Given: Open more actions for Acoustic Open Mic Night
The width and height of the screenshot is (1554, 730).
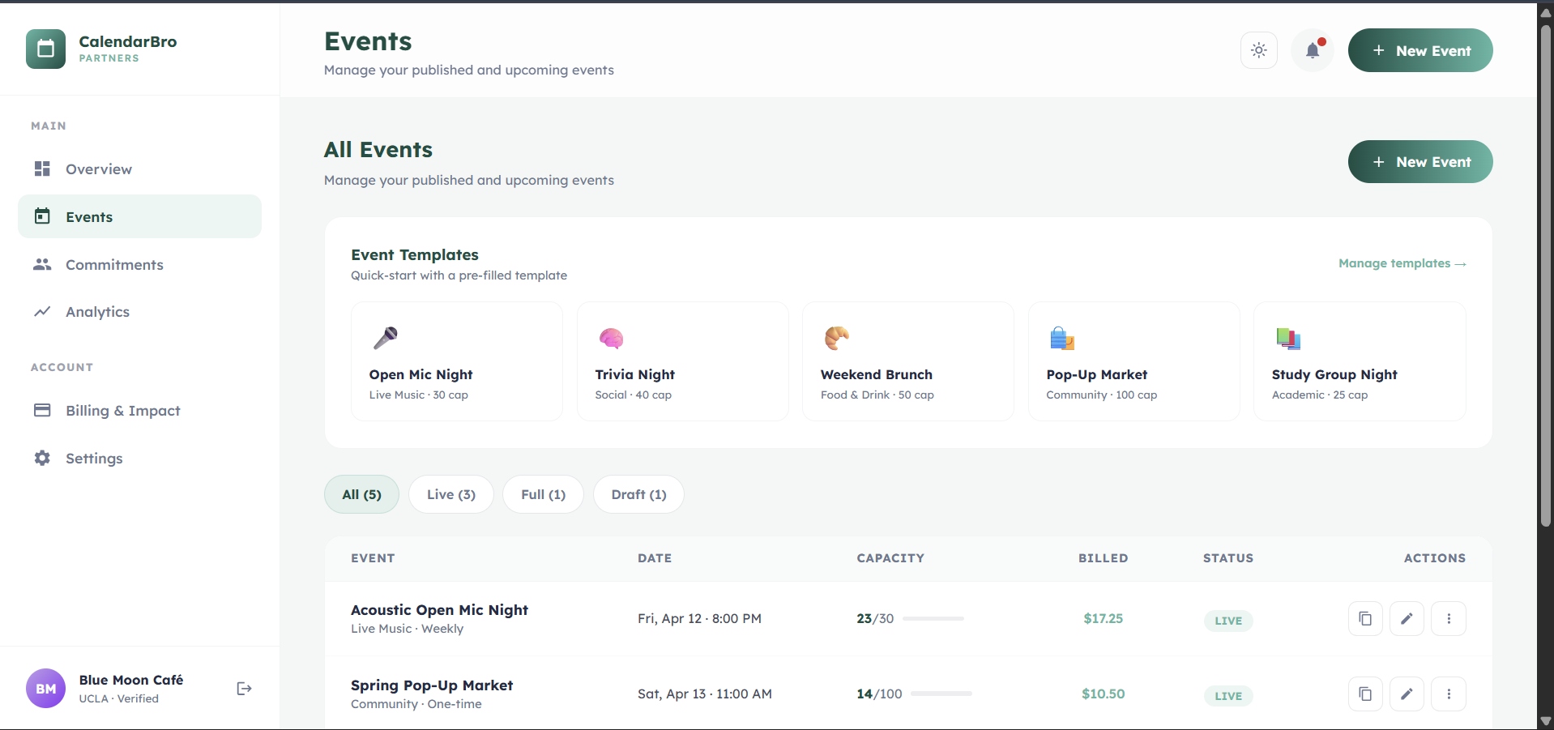Looking at the screenshot, I should [1449, 618].
